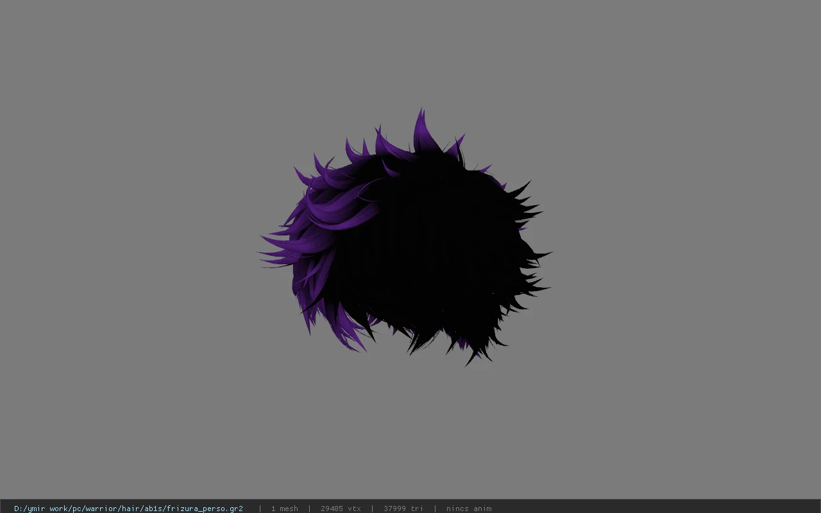Click the '37999 tri' triangle count
The height and width of the screenshot is (513, 821).
pos(403,509)
